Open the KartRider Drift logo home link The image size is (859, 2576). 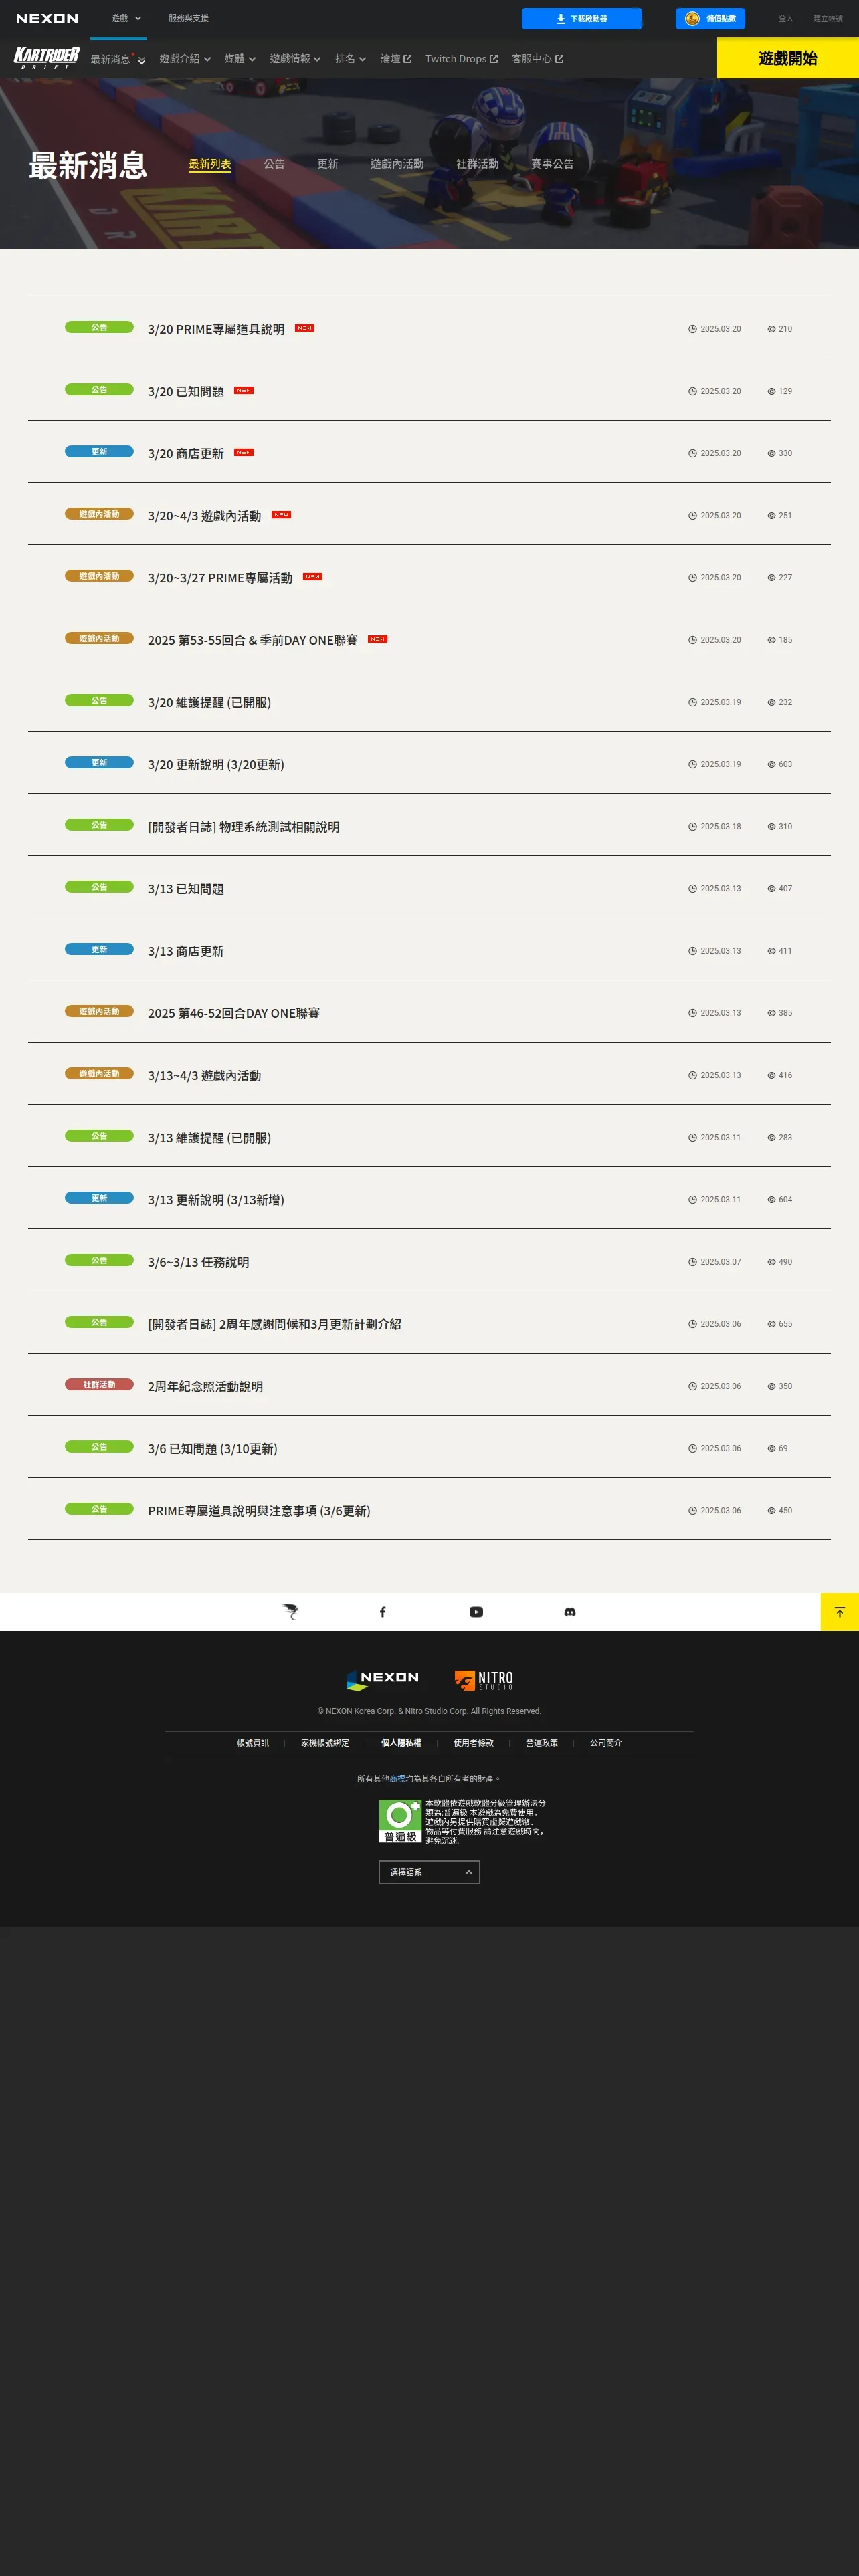tap(46, 58)
